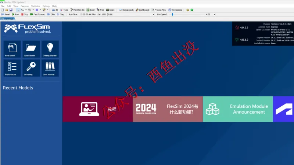Fast Forward the simulation
Image resolution: width=294 pixels, height=165 pixels.
click(38, 14)
